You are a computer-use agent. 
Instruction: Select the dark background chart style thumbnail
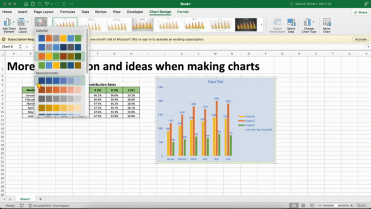[246, 24]
